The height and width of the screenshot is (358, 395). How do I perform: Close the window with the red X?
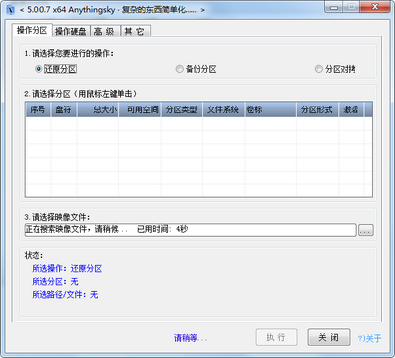(374, 7)
